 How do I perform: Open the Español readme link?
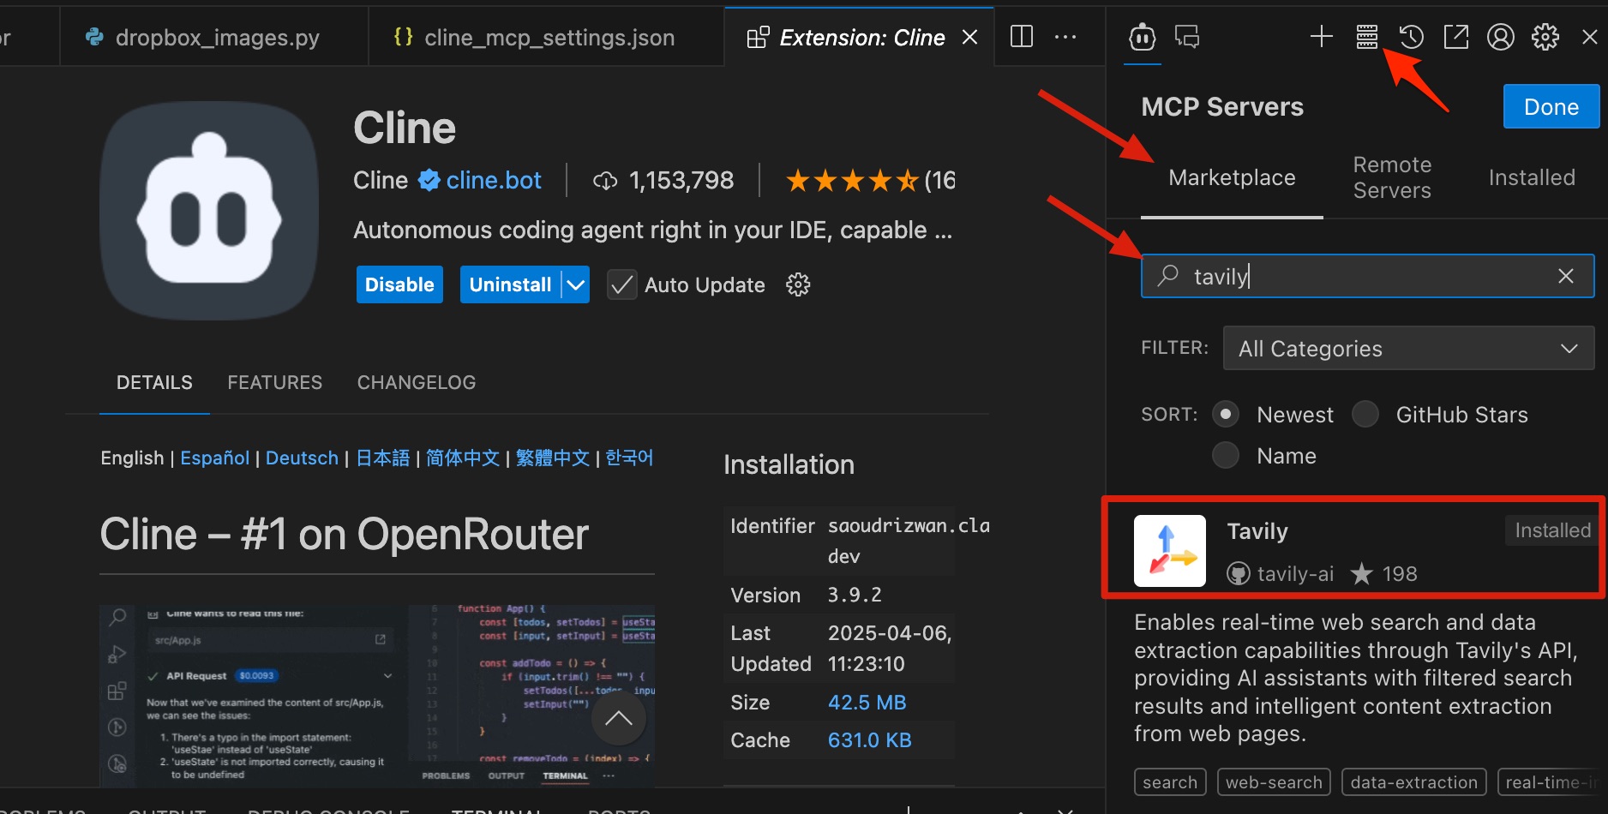point(214,458)
